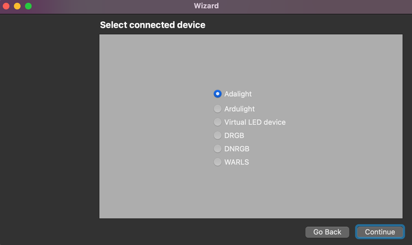Click the Adalight text label
The width and height of the screenshot is (412, 245).
(x=238, y=94)
